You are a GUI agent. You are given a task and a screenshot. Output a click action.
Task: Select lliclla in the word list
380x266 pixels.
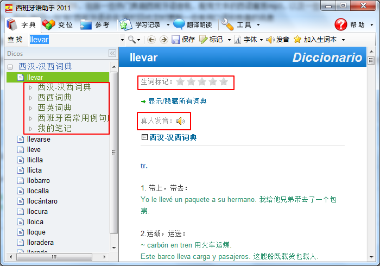(35, 160)
